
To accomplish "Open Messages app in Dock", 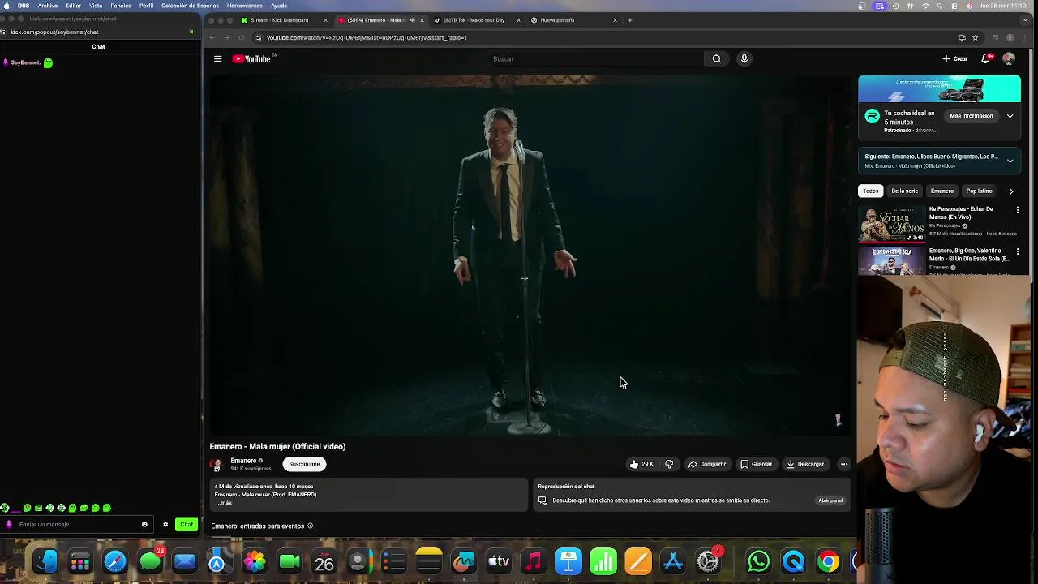I will click(x=150, y=561).
